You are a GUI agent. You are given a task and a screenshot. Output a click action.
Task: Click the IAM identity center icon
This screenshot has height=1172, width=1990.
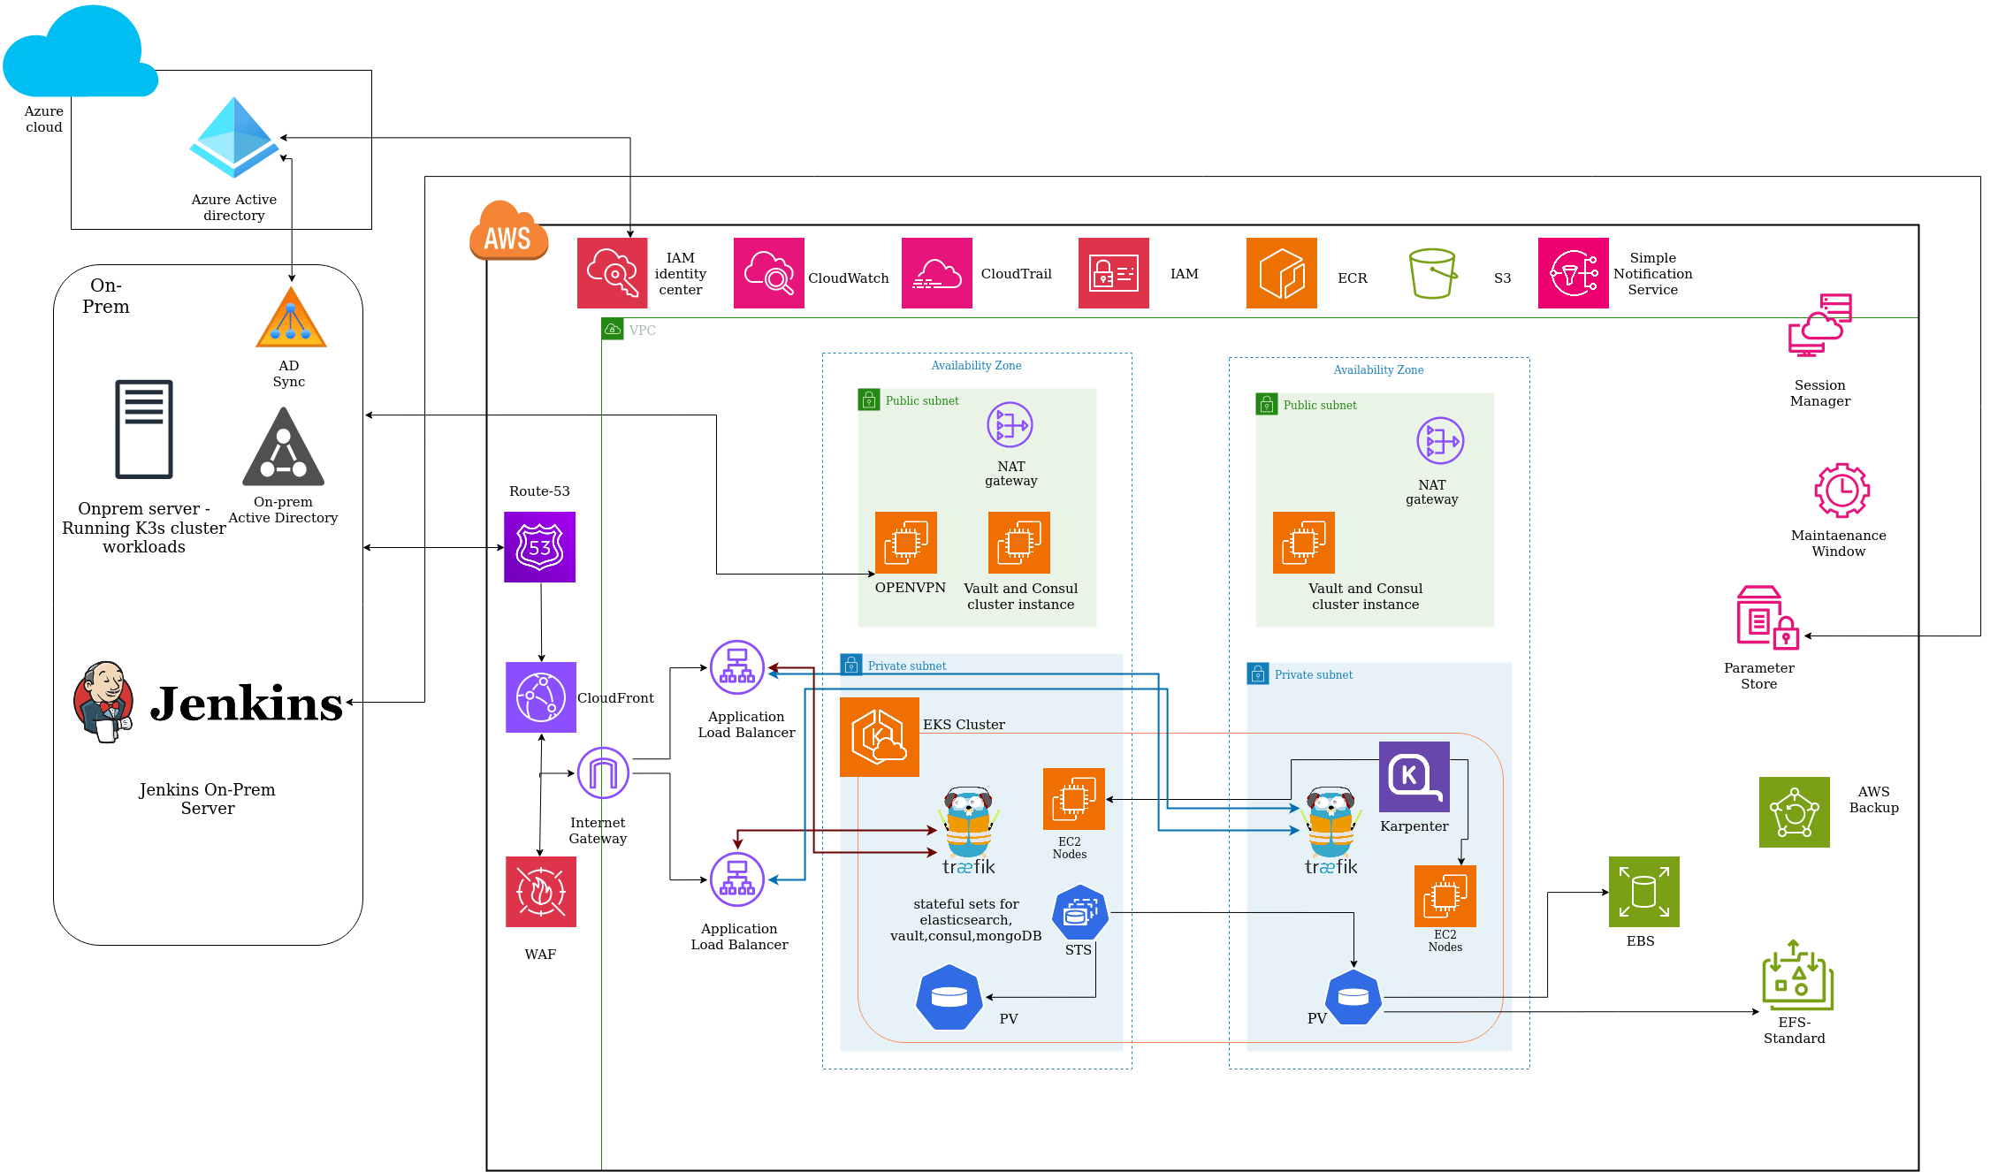(x=612, y=273)
